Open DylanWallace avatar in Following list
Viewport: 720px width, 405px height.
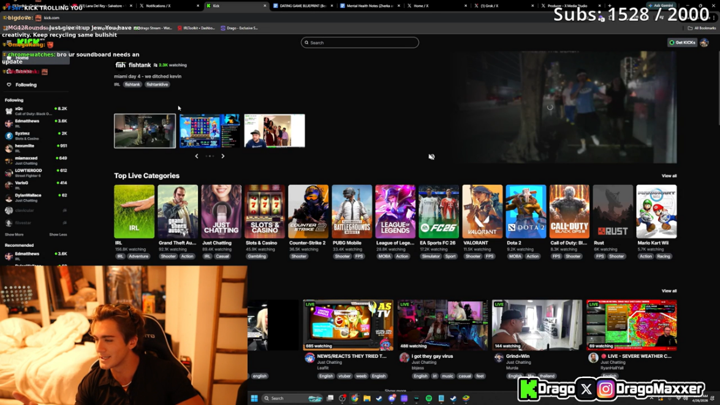[9, 197]
